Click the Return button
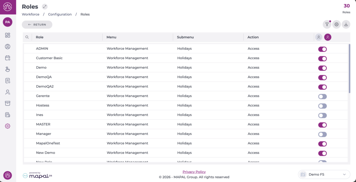This screenshot has height=182, width=356. [x=37, y=25]
